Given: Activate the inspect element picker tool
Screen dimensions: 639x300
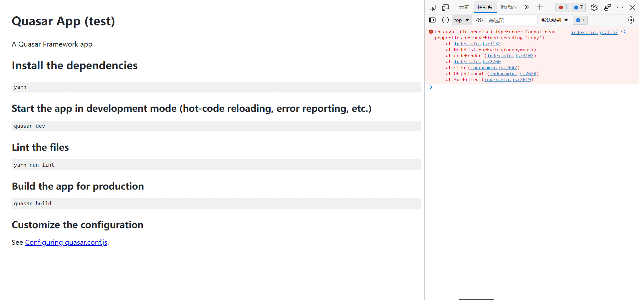Looking at the screenshot, I should 432,7.
